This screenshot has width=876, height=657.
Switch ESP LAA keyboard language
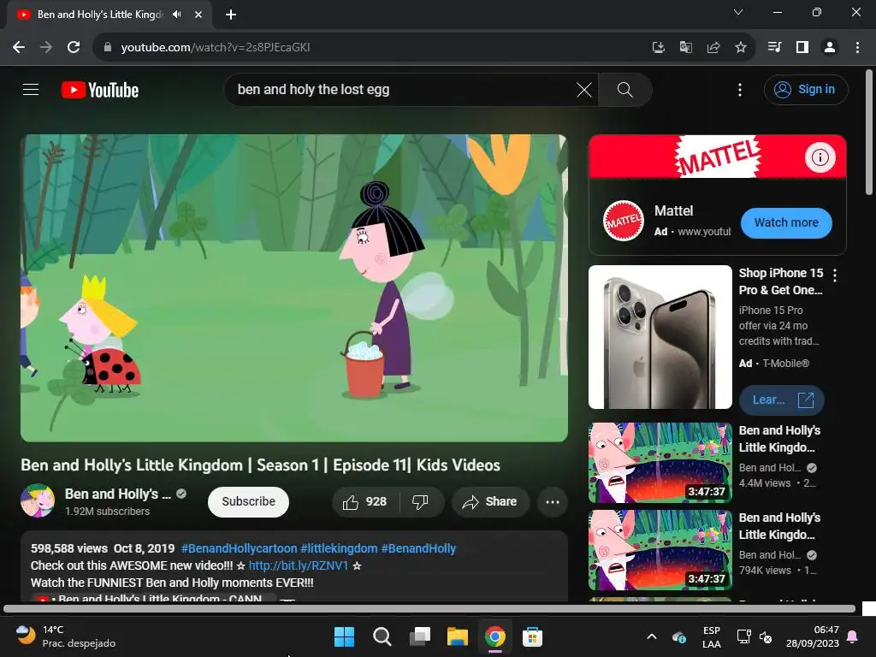711,636
